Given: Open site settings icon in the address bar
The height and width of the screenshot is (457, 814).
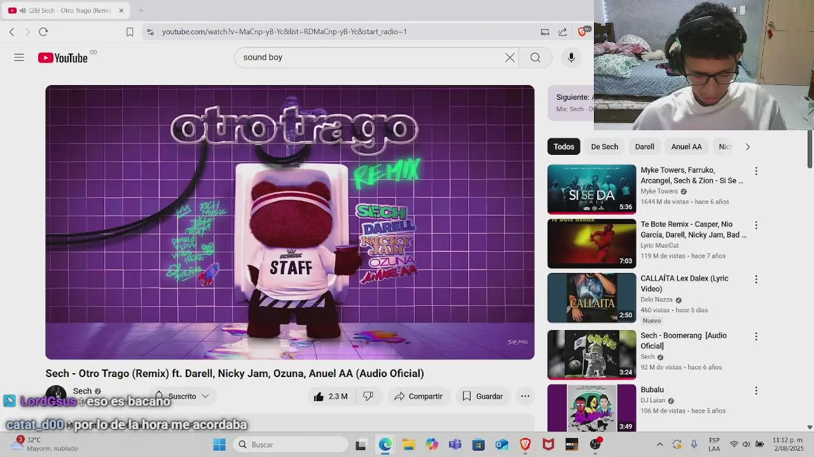Looking at the screenshot, I should click(149, 32).
